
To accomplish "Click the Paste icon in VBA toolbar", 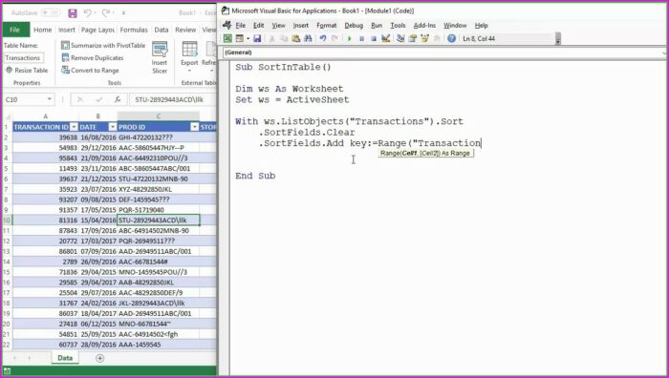I will pos(296,39).
